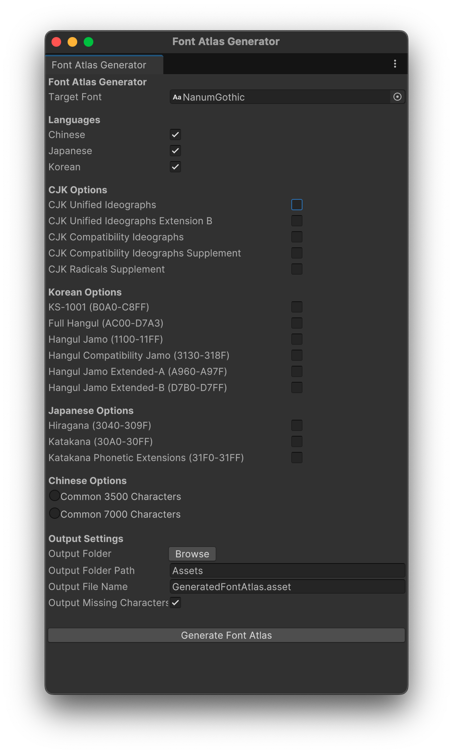Enable CJK Radicals Supplement checkbox
Image resolution: width=453 pixels, height=754 pixels.
tap(297, 269)
